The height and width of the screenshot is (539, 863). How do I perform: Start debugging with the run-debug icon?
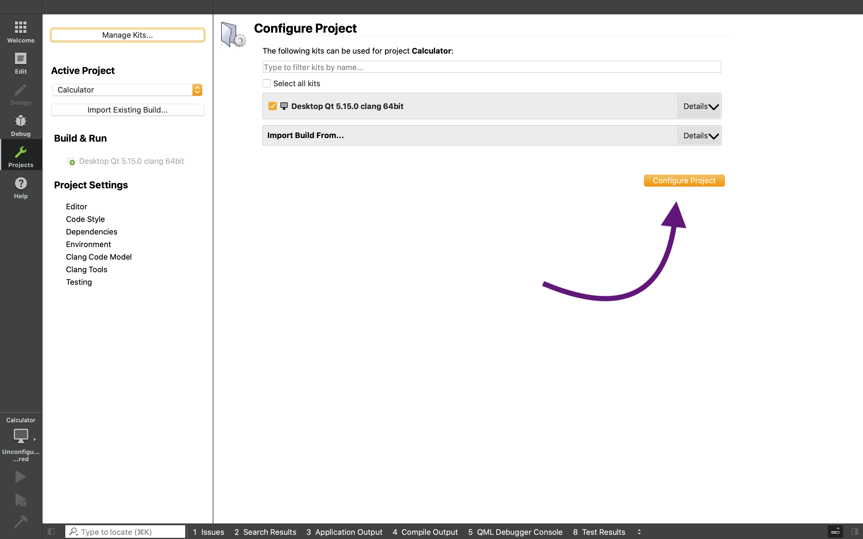coord(21,500)
